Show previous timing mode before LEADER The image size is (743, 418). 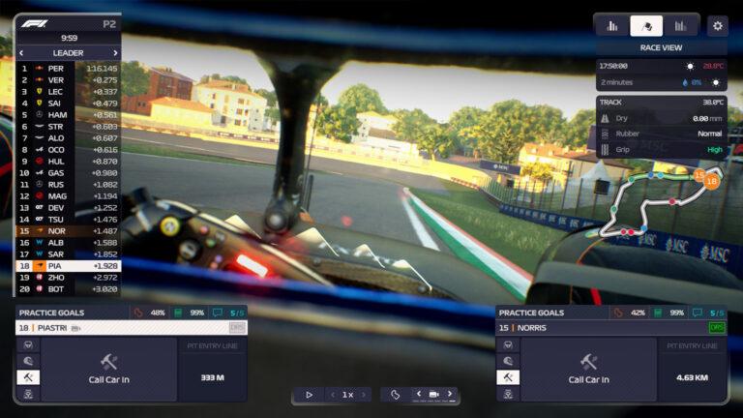coord(21,52)
